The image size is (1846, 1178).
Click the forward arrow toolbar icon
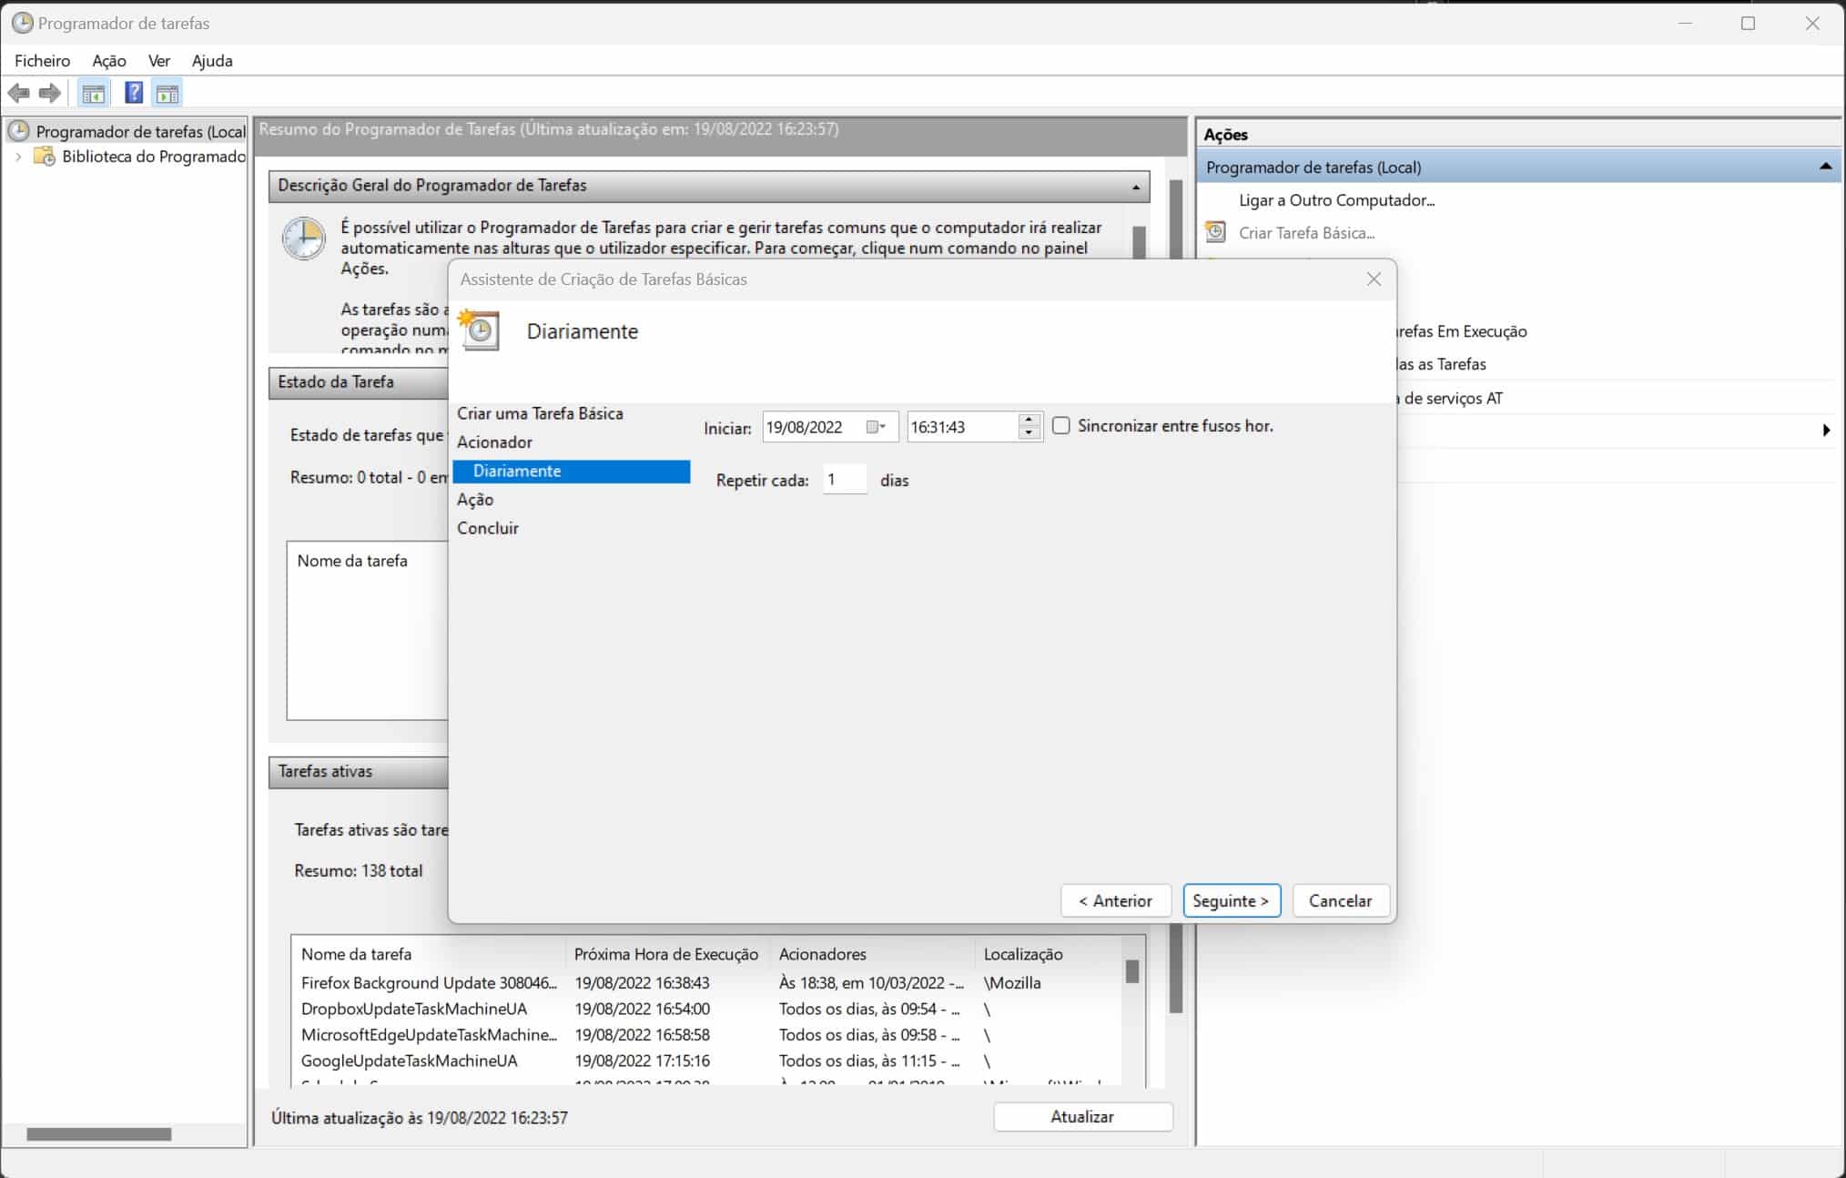50,93
